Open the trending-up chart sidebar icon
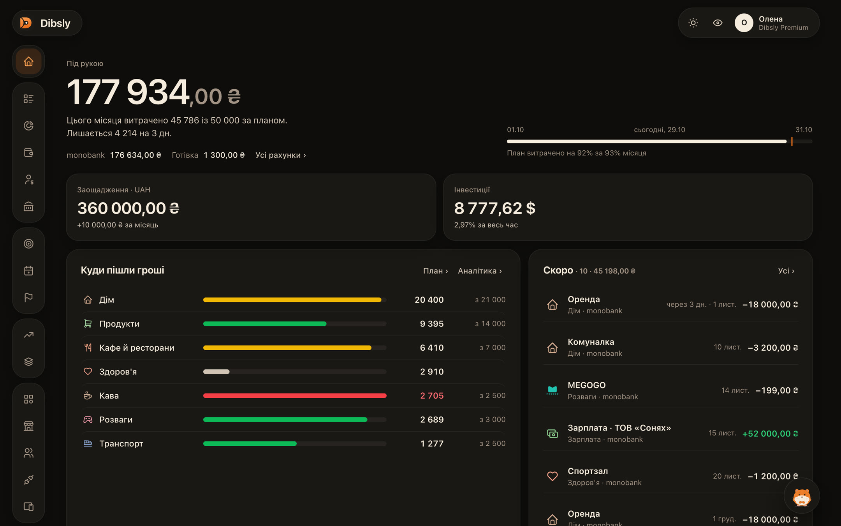Viewport: 841px width, 526px height. pos(28,335)
